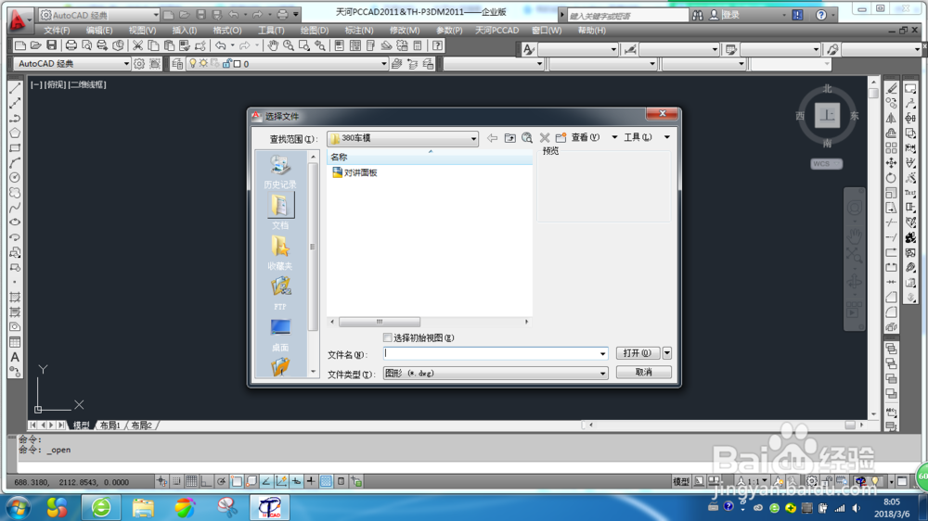The width and height of the screenshot is (928, 521).
Task: Click Workspace Settings gear beside AutoCAD 经典
Action: (x=139, y=64)
